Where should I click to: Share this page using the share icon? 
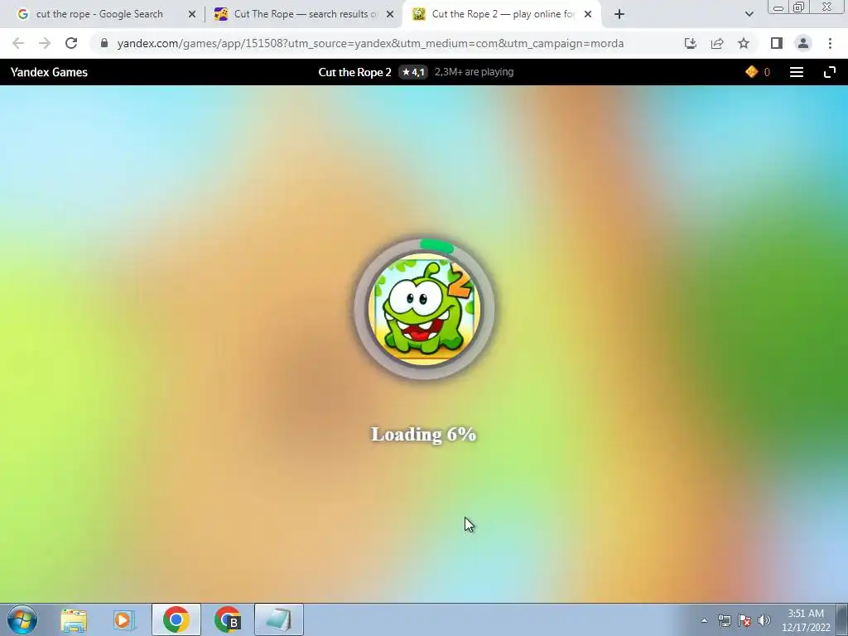click(717, 43)
